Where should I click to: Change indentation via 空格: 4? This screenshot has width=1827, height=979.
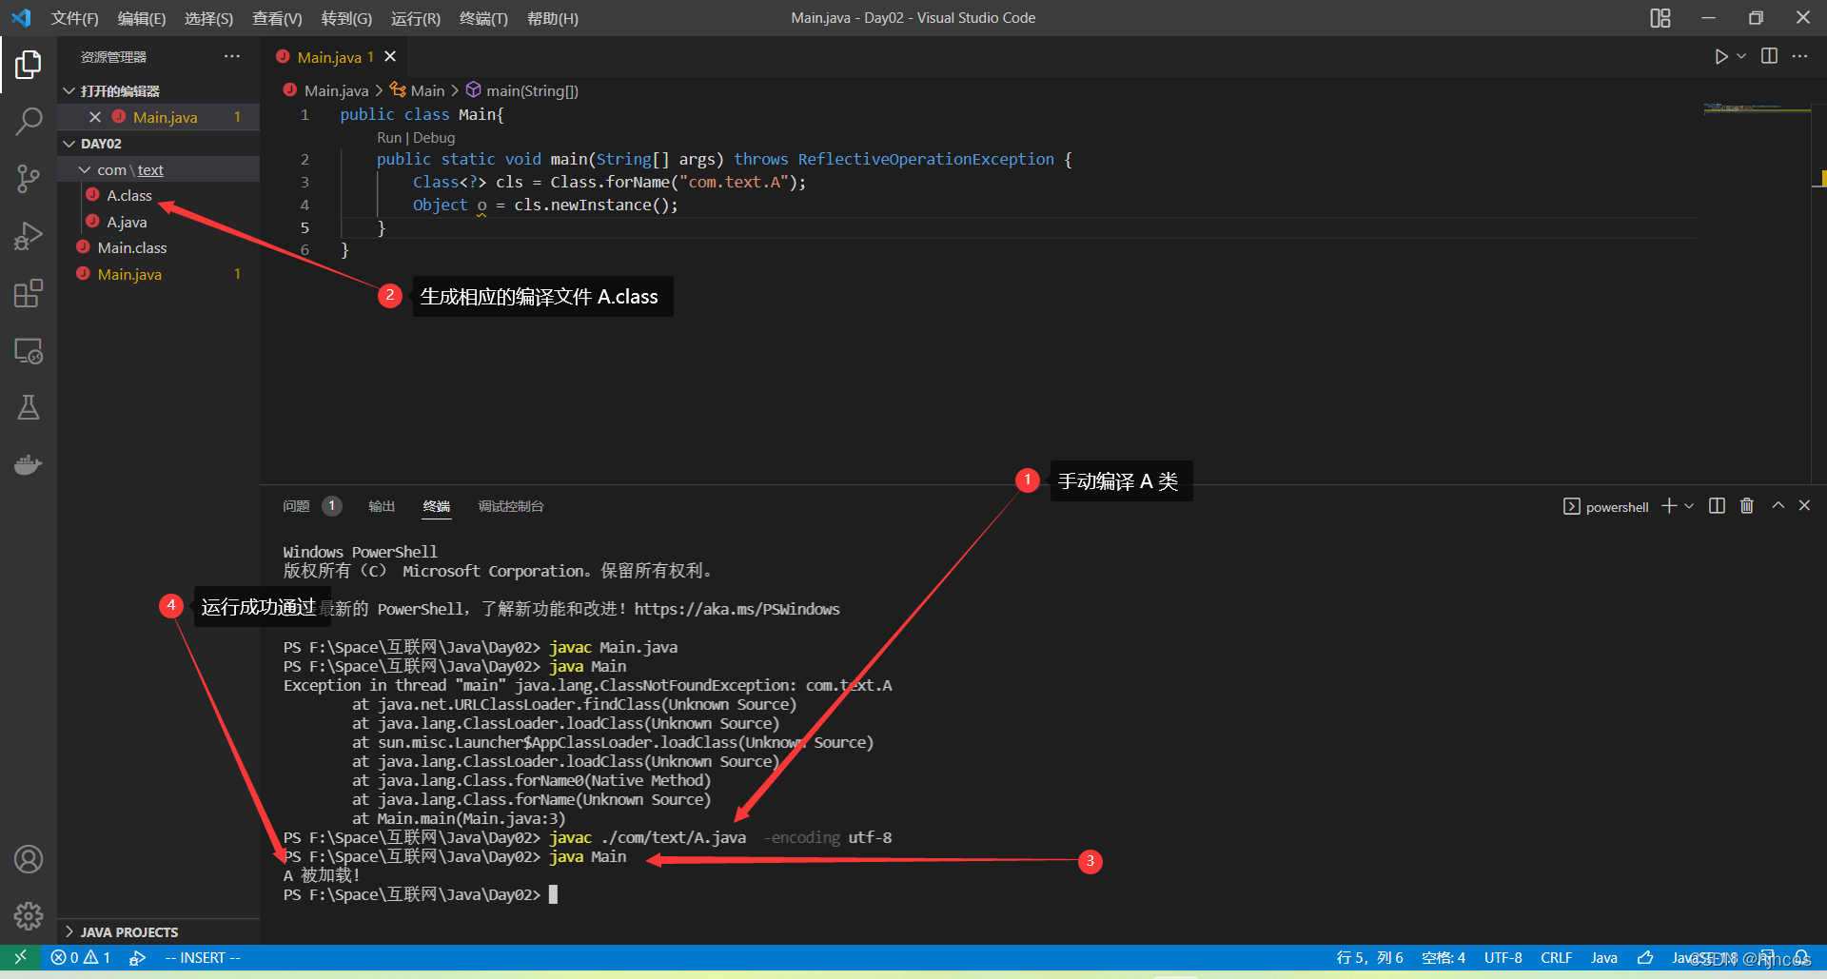coord(1444,957)
